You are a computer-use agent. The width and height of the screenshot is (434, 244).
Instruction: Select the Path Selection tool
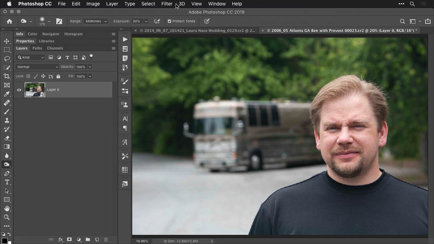pyautogui.click(x=7, y=191)
